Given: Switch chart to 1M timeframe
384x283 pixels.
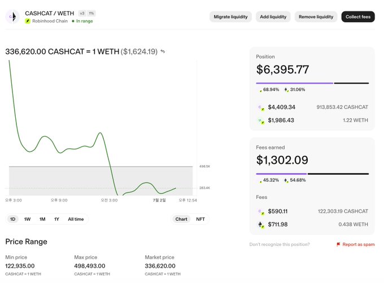Looking at the screenshot, I should (x=42, y=219).
